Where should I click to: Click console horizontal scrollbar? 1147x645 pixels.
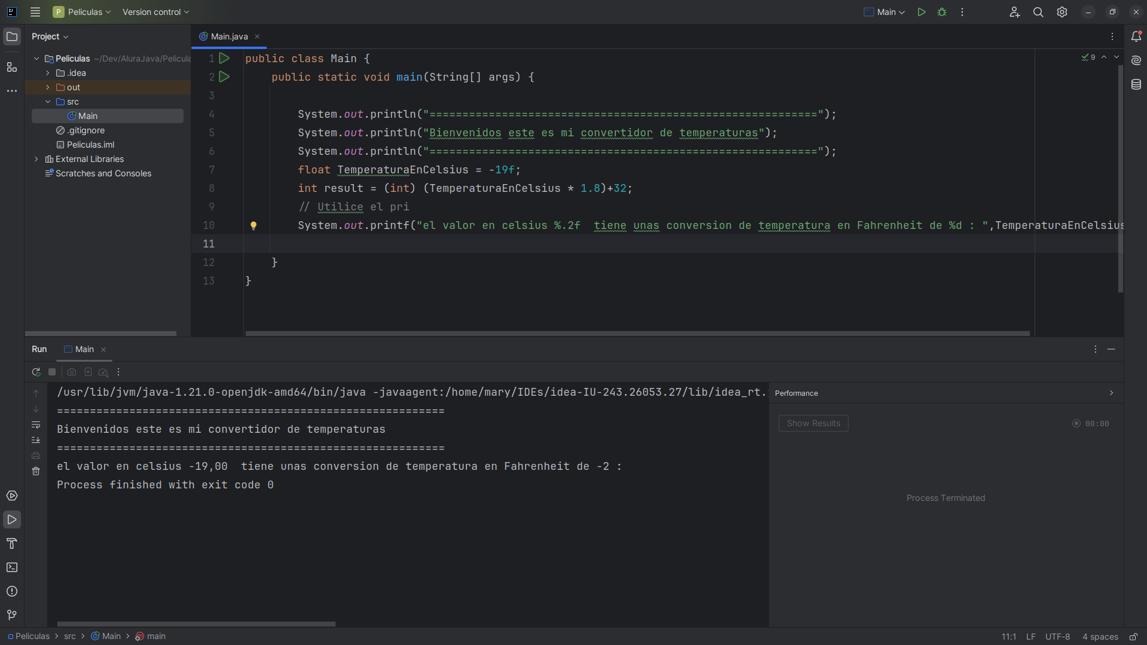196,624
